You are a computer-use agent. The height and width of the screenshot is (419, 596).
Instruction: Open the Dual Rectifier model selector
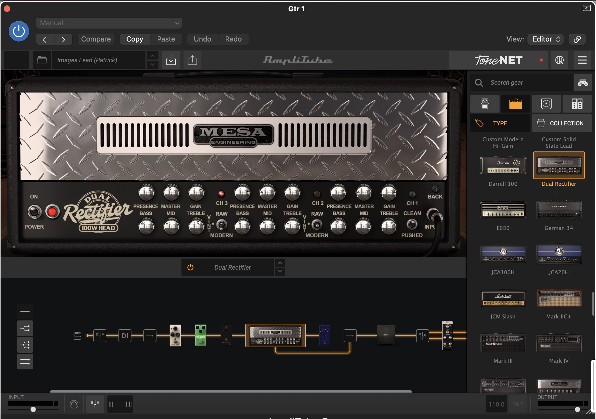[233, 267]
